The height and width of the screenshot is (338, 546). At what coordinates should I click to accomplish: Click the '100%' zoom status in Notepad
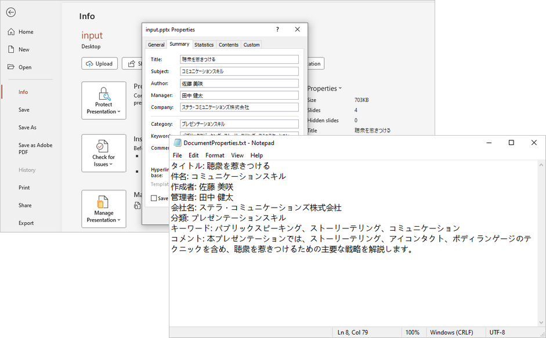pos(413,332)
